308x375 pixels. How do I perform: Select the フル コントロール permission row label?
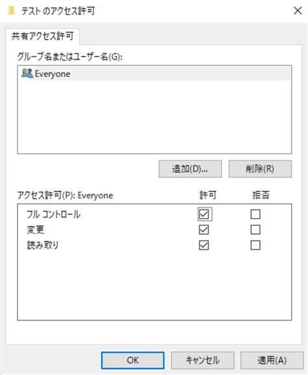coord(53,214)
